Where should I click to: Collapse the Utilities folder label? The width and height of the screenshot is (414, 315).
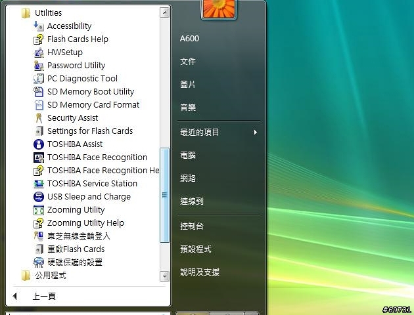point(49,12)
